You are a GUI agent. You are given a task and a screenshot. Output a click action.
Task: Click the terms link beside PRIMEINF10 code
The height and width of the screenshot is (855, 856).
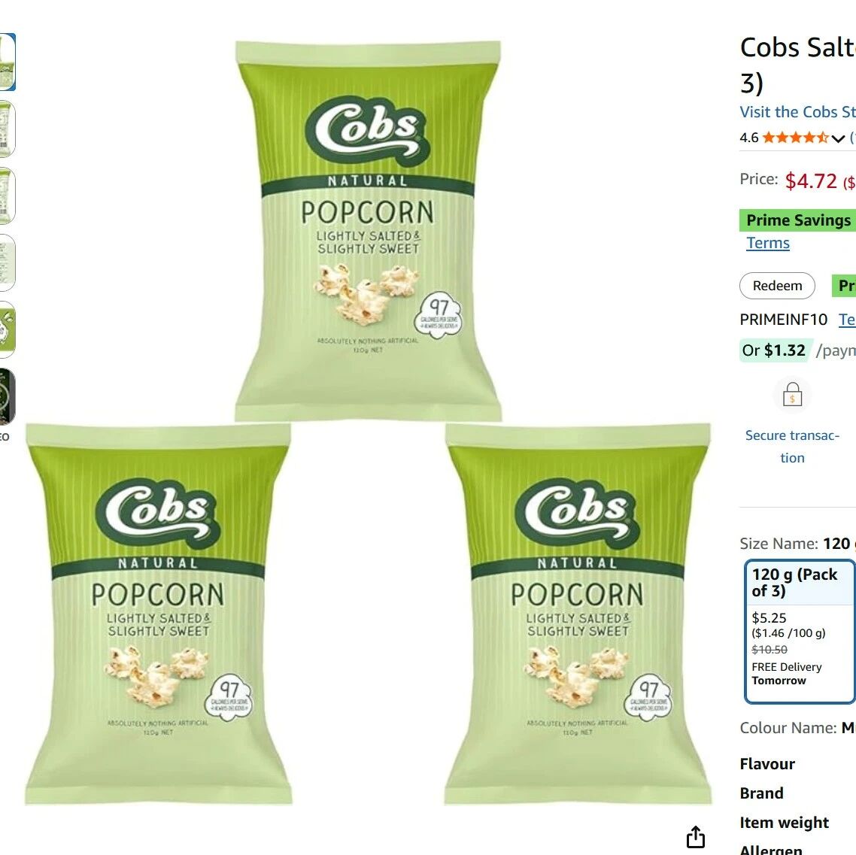coord(847,319)
